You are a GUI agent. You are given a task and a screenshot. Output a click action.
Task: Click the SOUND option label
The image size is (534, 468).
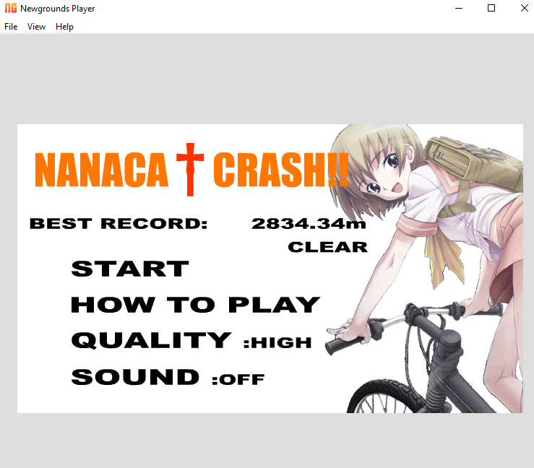click(x=135, y=377)
